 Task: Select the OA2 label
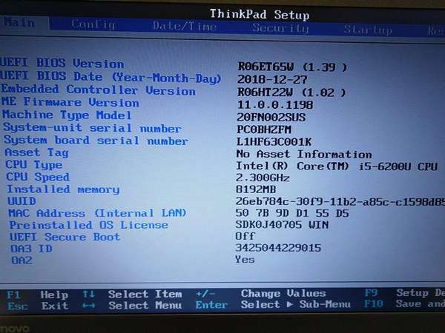(22, 260)
